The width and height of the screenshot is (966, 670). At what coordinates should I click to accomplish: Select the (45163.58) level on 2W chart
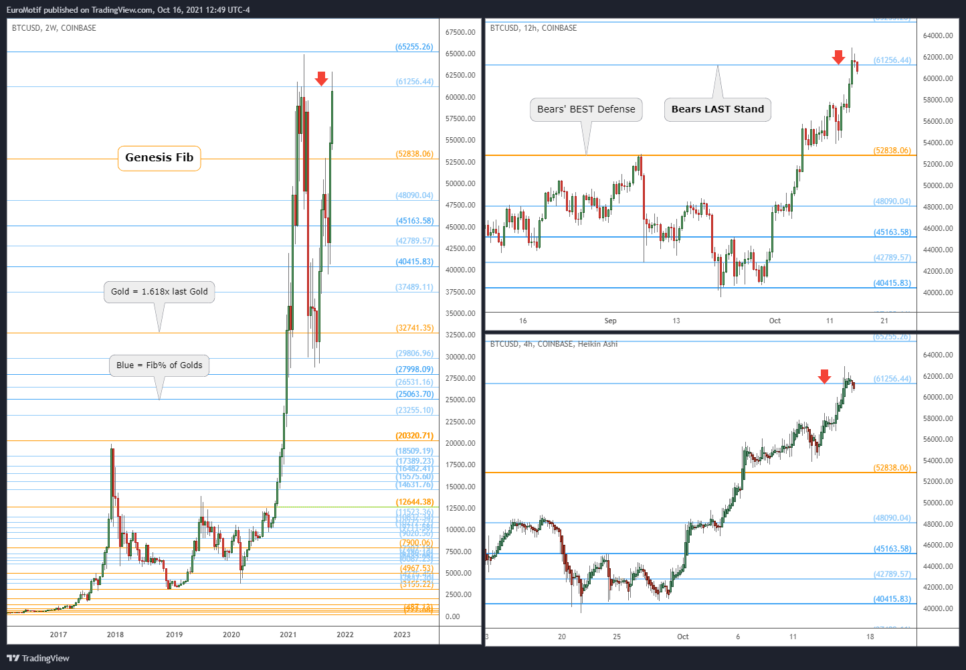415,221
